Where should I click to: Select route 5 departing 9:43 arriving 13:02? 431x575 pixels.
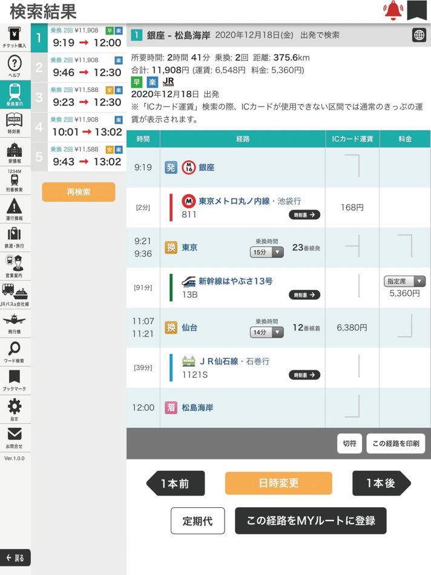79,157
